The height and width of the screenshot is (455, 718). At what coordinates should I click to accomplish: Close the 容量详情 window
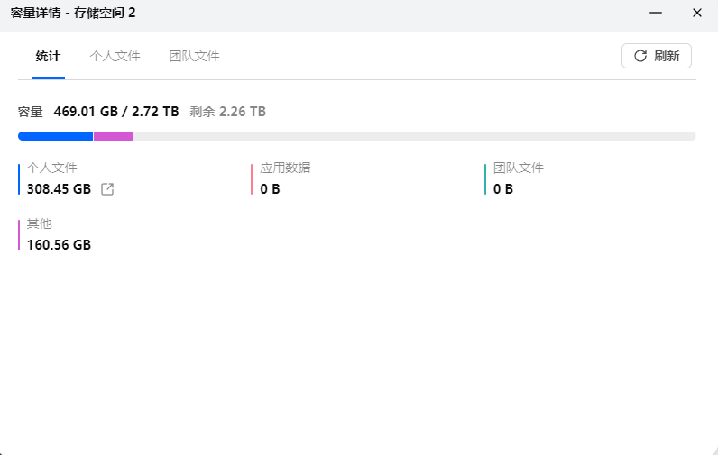click(696, 13)
